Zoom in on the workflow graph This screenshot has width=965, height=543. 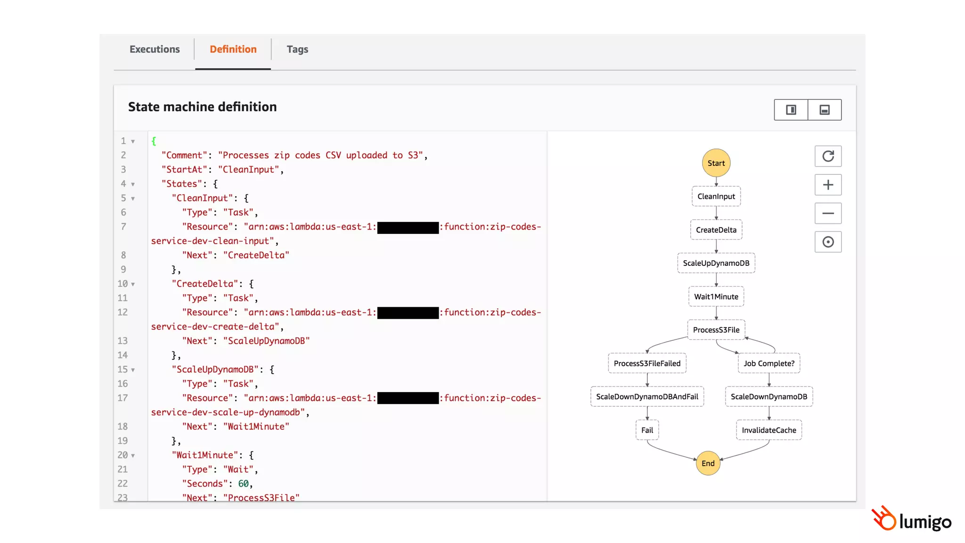(828, 185)
